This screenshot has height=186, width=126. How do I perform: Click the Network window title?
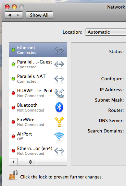coord(116,7)
